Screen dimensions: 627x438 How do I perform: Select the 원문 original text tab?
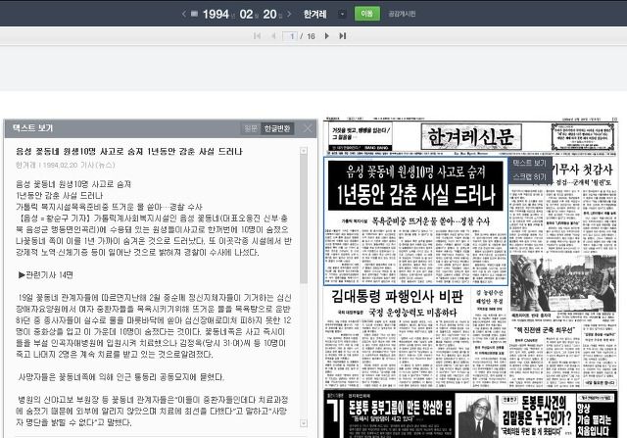pos(251,128)
